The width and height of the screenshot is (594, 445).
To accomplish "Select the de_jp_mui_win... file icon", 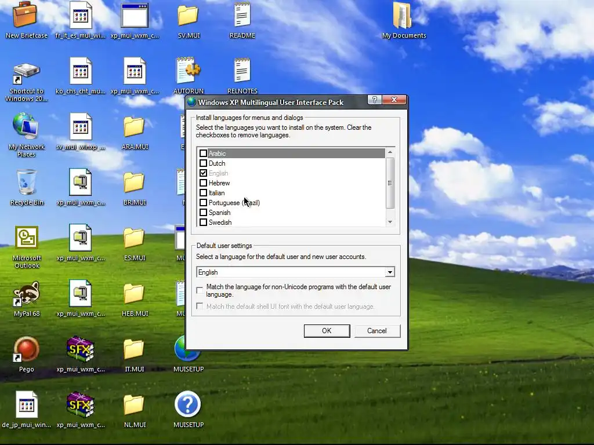I will click(x=27, y=404).
